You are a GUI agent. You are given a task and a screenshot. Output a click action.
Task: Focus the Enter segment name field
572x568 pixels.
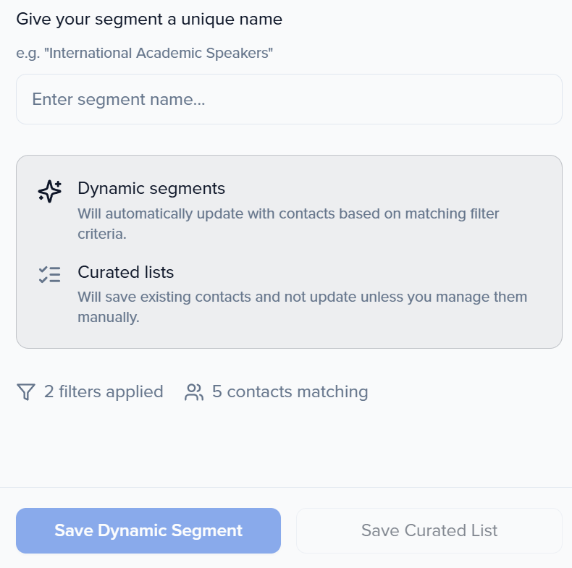(x=289, y=99)
